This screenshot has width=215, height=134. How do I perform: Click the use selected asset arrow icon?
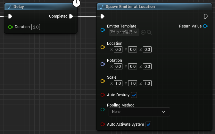tap(143, 32)
